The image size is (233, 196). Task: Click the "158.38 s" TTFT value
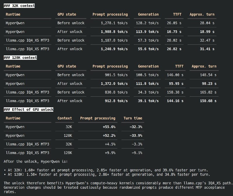point(175,92)
